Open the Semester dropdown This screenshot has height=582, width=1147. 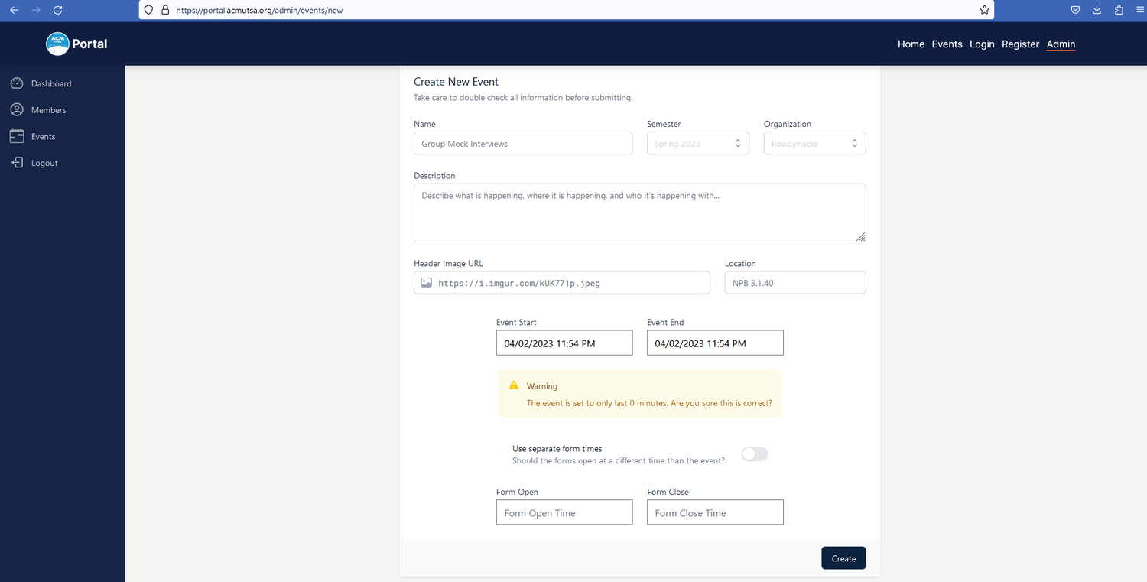(698, 143)
